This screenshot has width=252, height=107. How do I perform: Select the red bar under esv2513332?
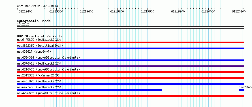(x=130, y=78)
